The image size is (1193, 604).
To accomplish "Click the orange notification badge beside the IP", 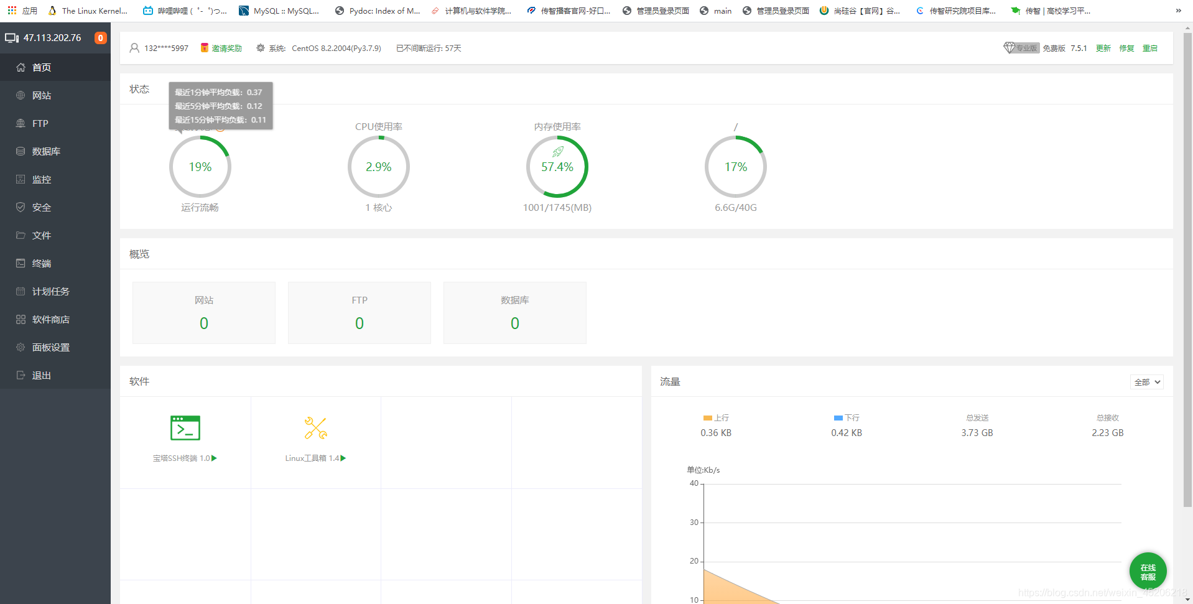I will coord(100,38).
